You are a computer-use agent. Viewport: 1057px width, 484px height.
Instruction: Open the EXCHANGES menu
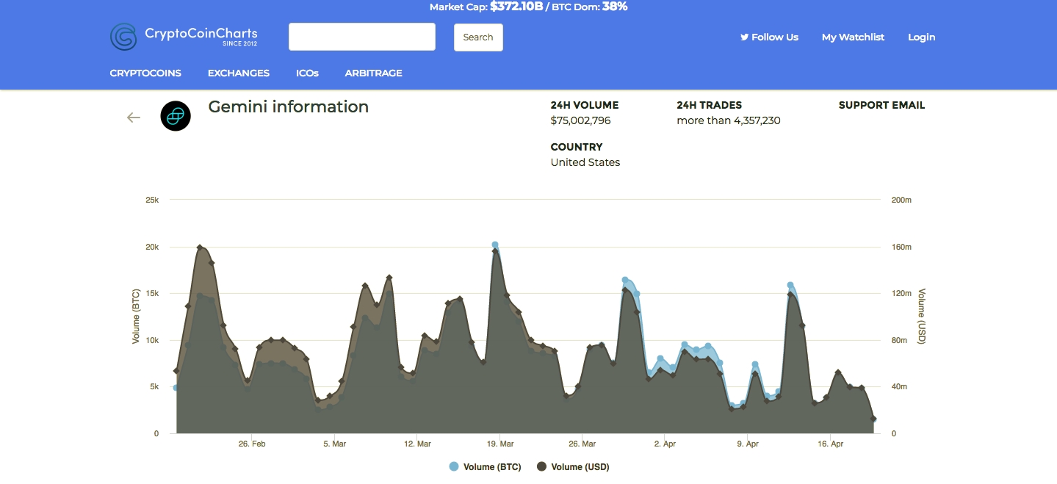(239, 73)
